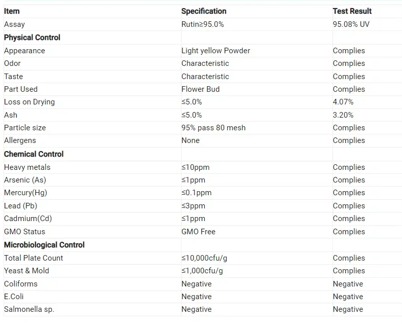
Task: Click the Specification column header
Action: (x=204, y=11)
